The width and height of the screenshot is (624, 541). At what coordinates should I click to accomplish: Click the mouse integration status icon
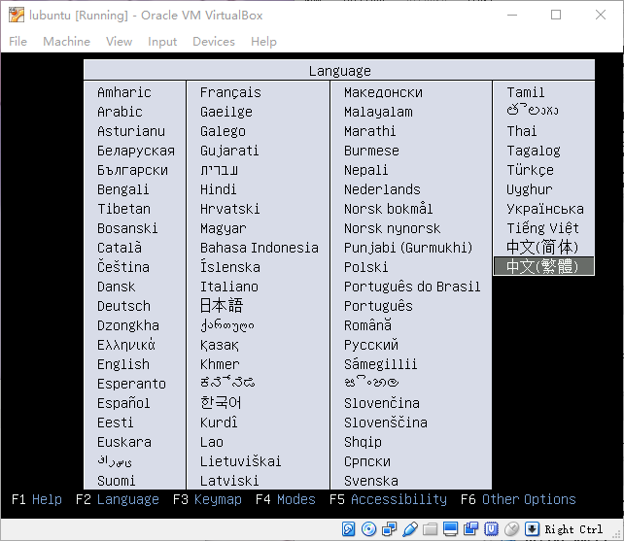512,529
